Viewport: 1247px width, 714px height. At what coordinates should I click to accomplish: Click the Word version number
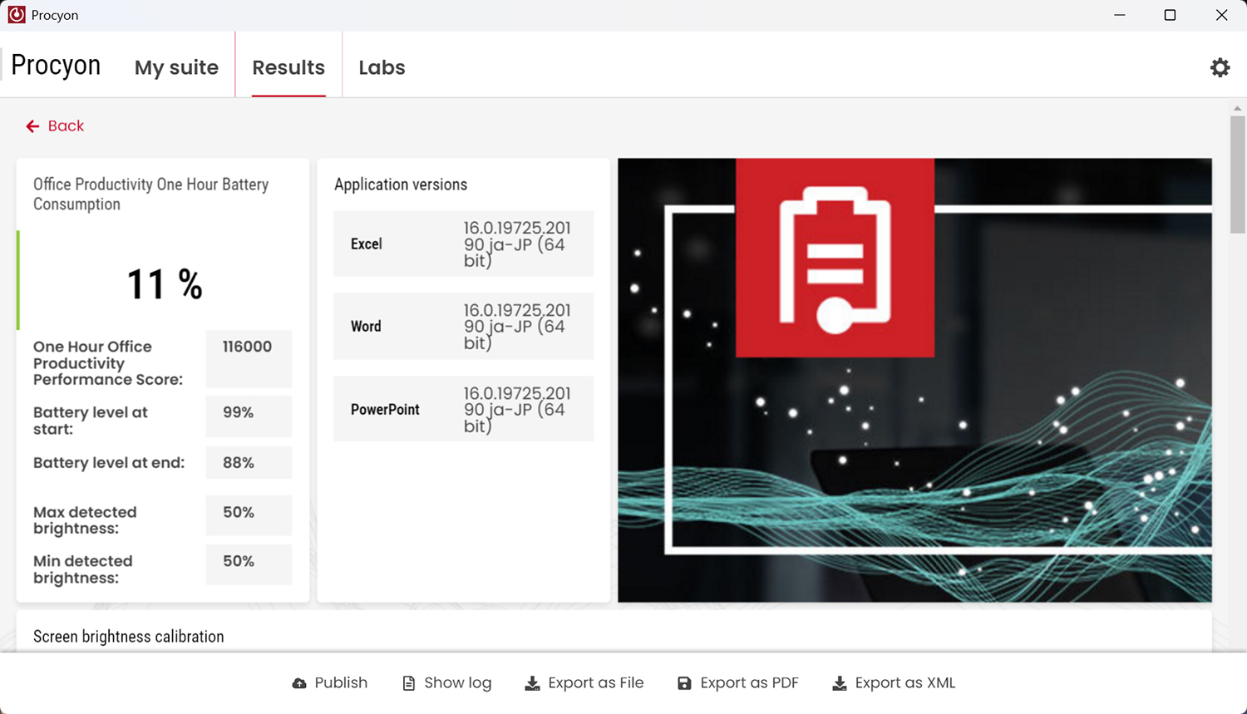(x=517, y=327)
